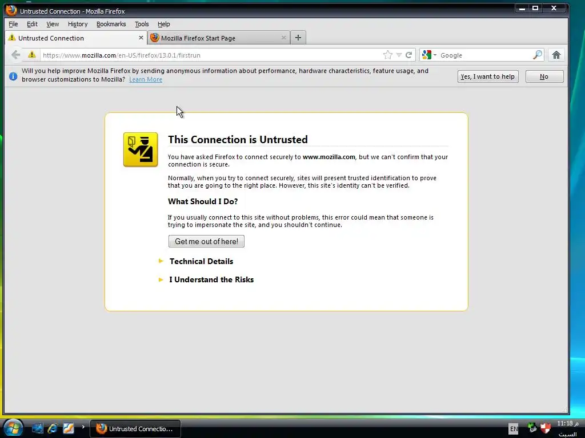
Task: Reload the page with the refresh icon
Action: click(x=409, y=55)
